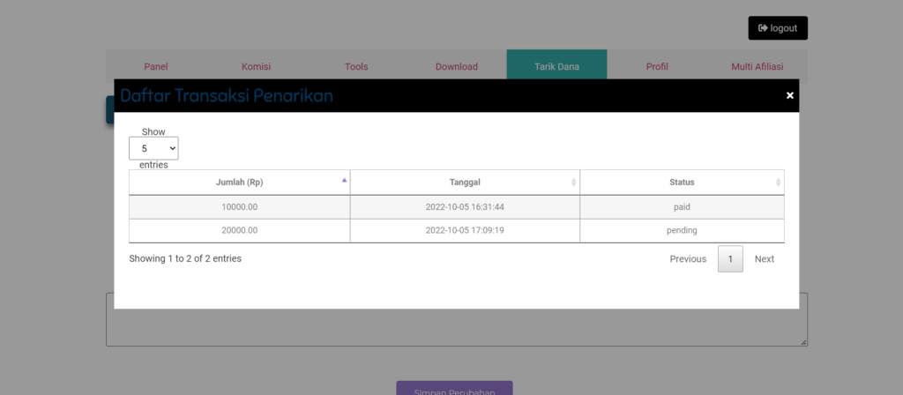Click the pending status cell

pos(682,231)
